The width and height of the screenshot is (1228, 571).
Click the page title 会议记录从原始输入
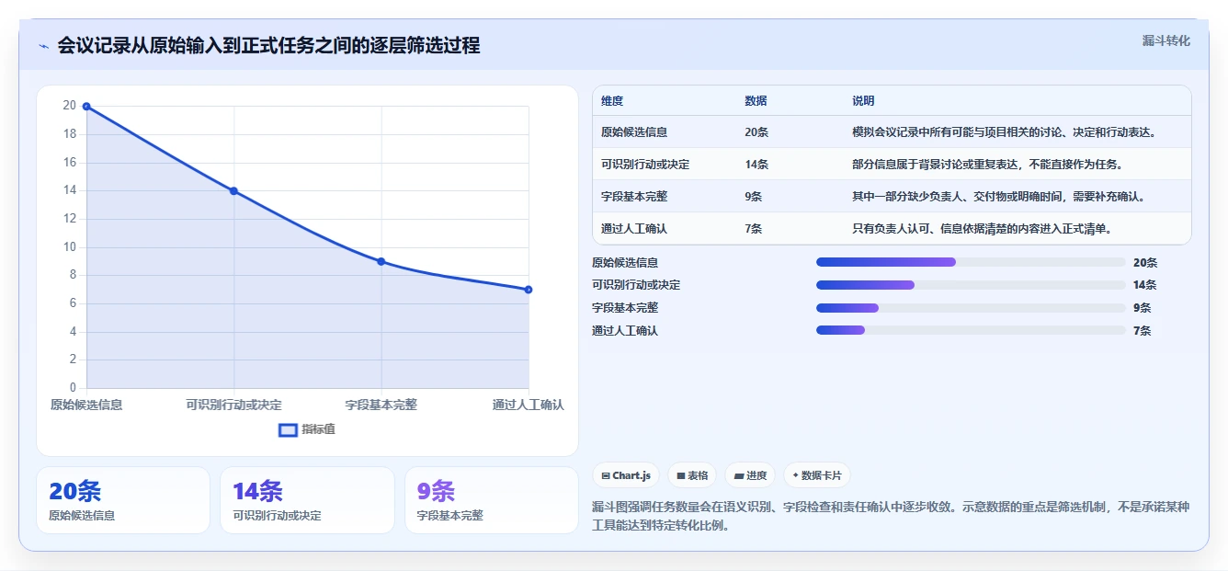pos(268,46)
